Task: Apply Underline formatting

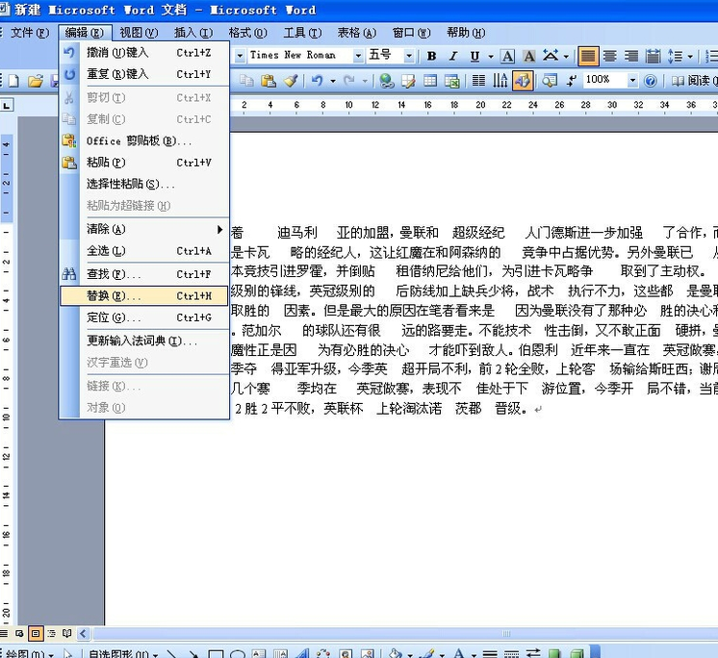Action: (474, 56)
